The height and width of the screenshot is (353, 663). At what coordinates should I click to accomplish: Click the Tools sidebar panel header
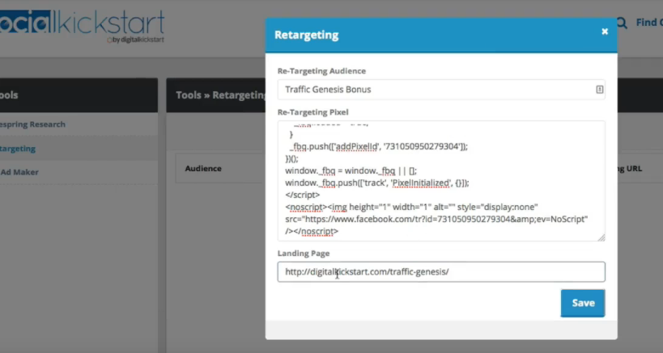(x=79, y=95)
